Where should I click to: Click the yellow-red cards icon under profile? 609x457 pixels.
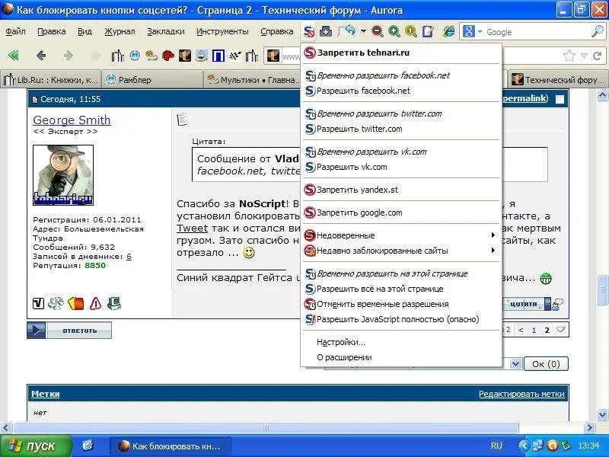[75, 303]
